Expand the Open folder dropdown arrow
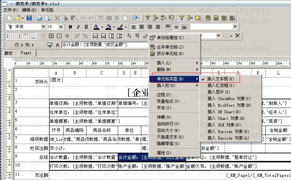The width and height of the screenshot is (291, 180). [23, 18]
